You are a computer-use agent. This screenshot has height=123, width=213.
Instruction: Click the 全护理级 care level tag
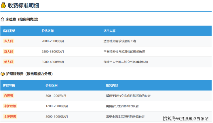pyautogui.click(x=10, y=116)
